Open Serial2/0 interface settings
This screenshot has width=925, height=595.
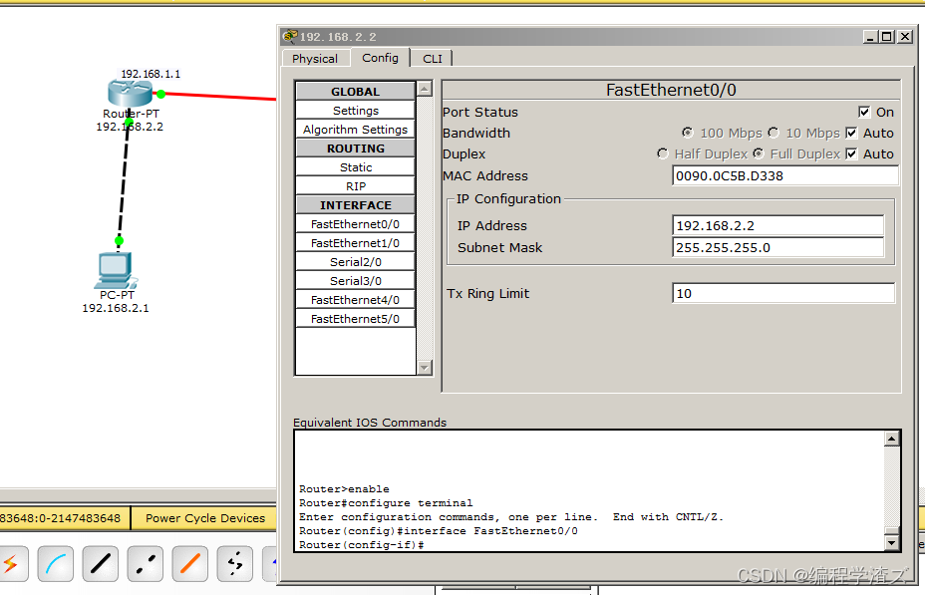(355, 262)
